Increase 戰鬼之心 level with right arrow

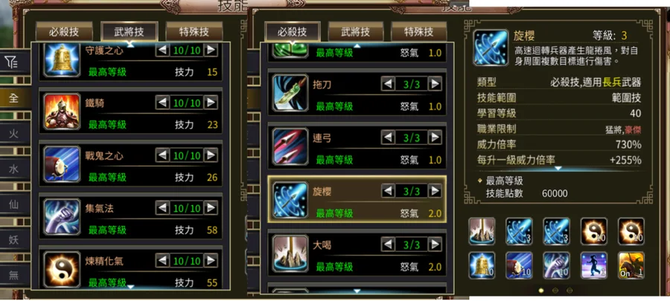pyautogui.click(x=211, y=155)
